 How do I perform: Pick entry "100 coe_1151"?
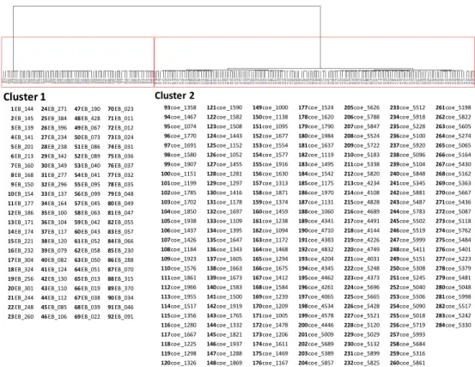[x=179, y=174]
